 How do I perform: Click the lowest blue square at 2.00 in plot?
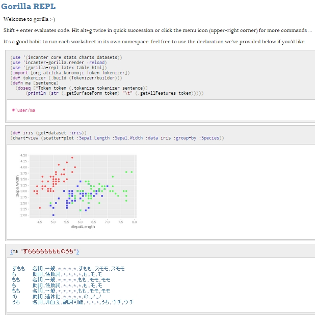tap(54, 215)
